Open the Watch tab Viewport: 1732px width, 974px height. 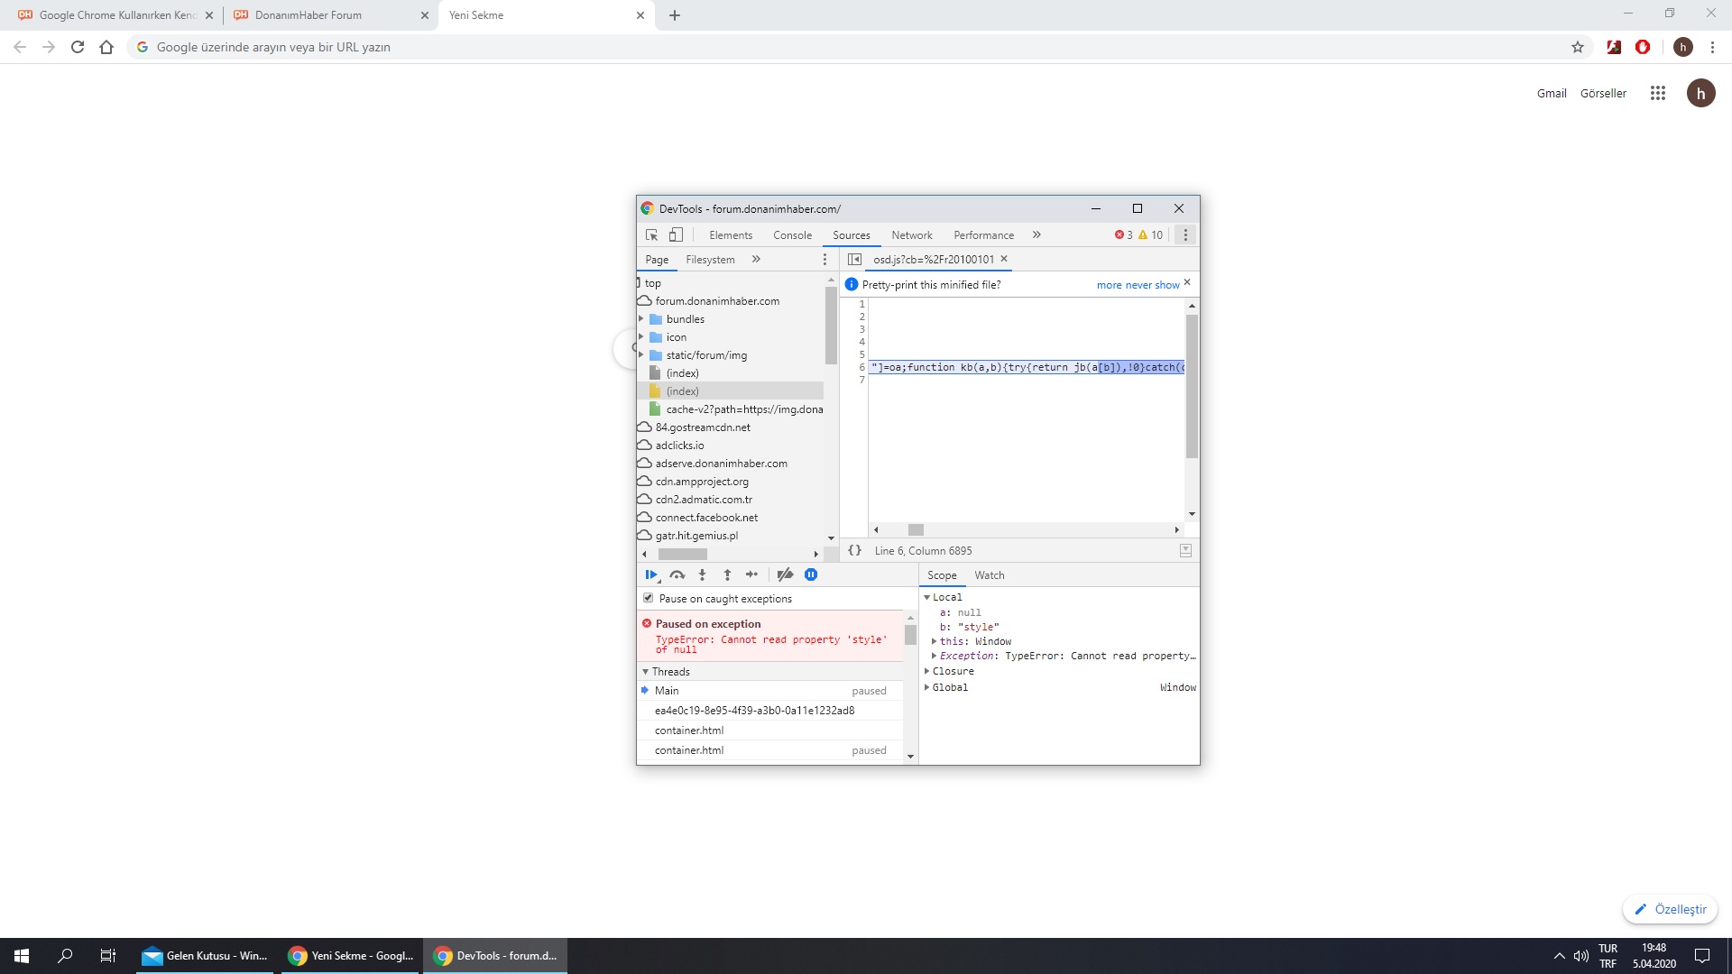coord(989,575)
